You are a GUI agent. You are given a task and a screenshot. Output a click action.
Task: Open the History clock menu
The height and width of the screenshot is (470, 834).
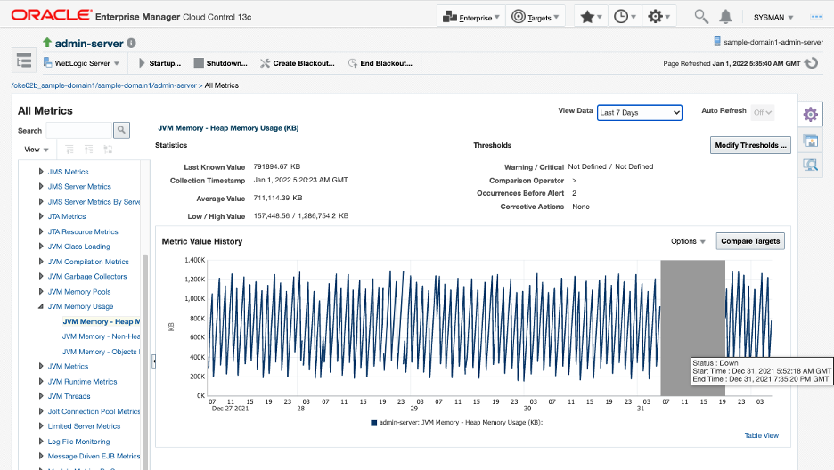[625, 17]
